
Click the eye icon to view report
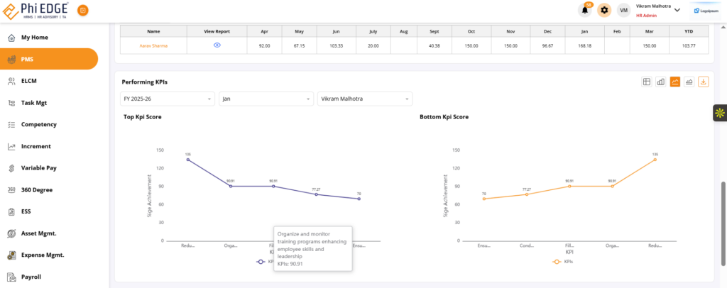click(217, 45)
